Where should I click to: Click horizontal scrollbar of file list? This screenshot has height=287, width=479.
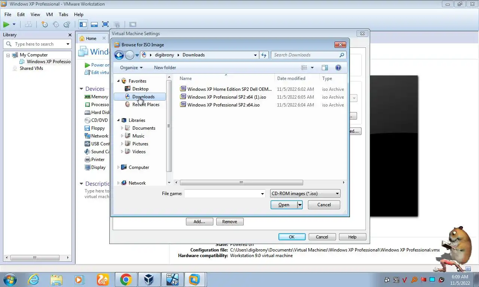click(x=241, y=183)
